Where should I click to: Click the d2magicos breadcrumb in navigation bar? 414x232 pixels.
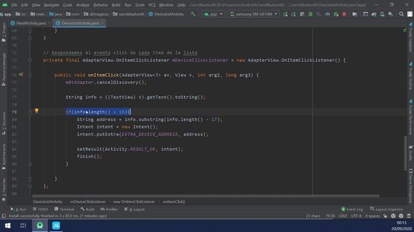coord(96,14)
